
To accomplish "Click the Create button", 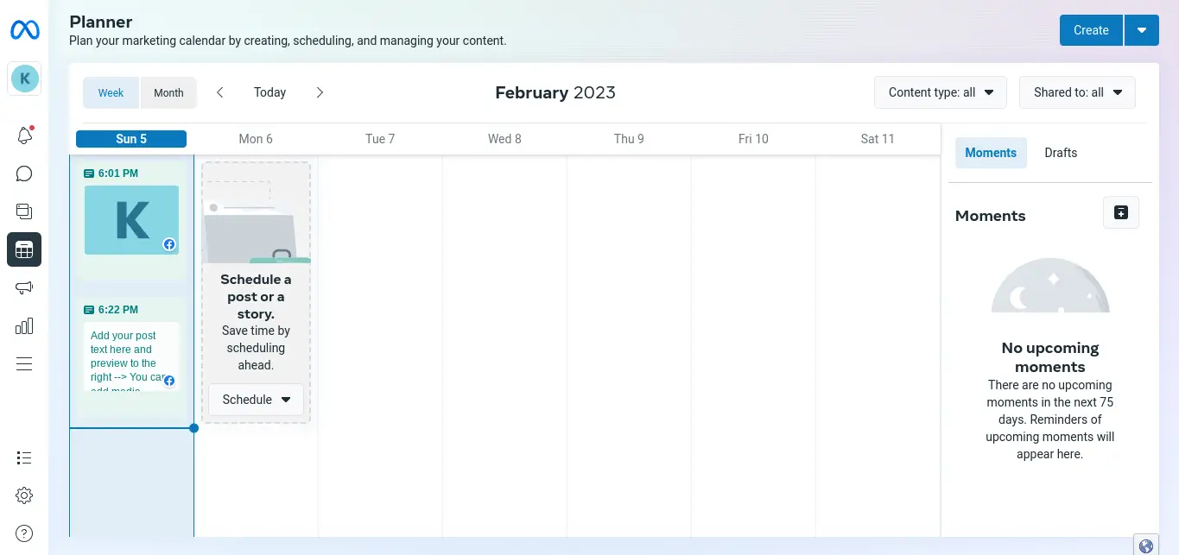I will coord(1091,30).
